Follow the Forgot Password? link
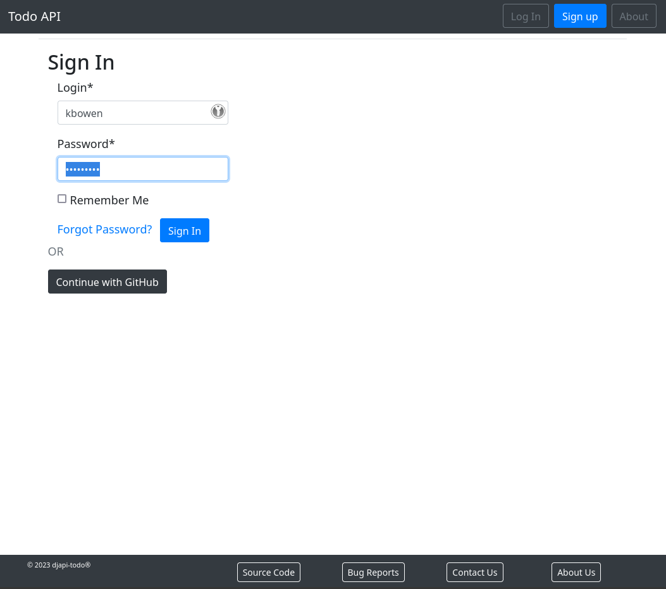Image resolution: width=666 pixels, height=589 pixels. tap(104, 230)
